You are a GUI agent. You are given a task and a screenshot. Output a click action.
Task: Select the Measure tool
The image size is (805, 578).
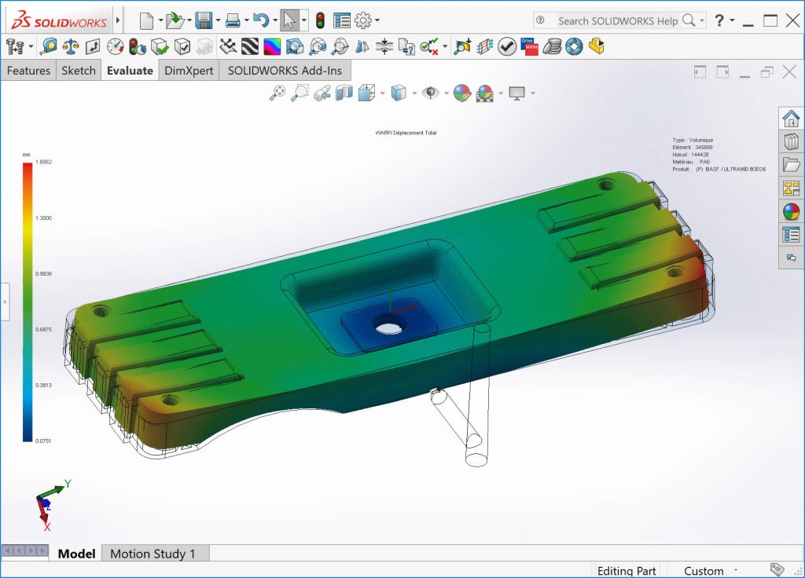(x=47, y=46)
